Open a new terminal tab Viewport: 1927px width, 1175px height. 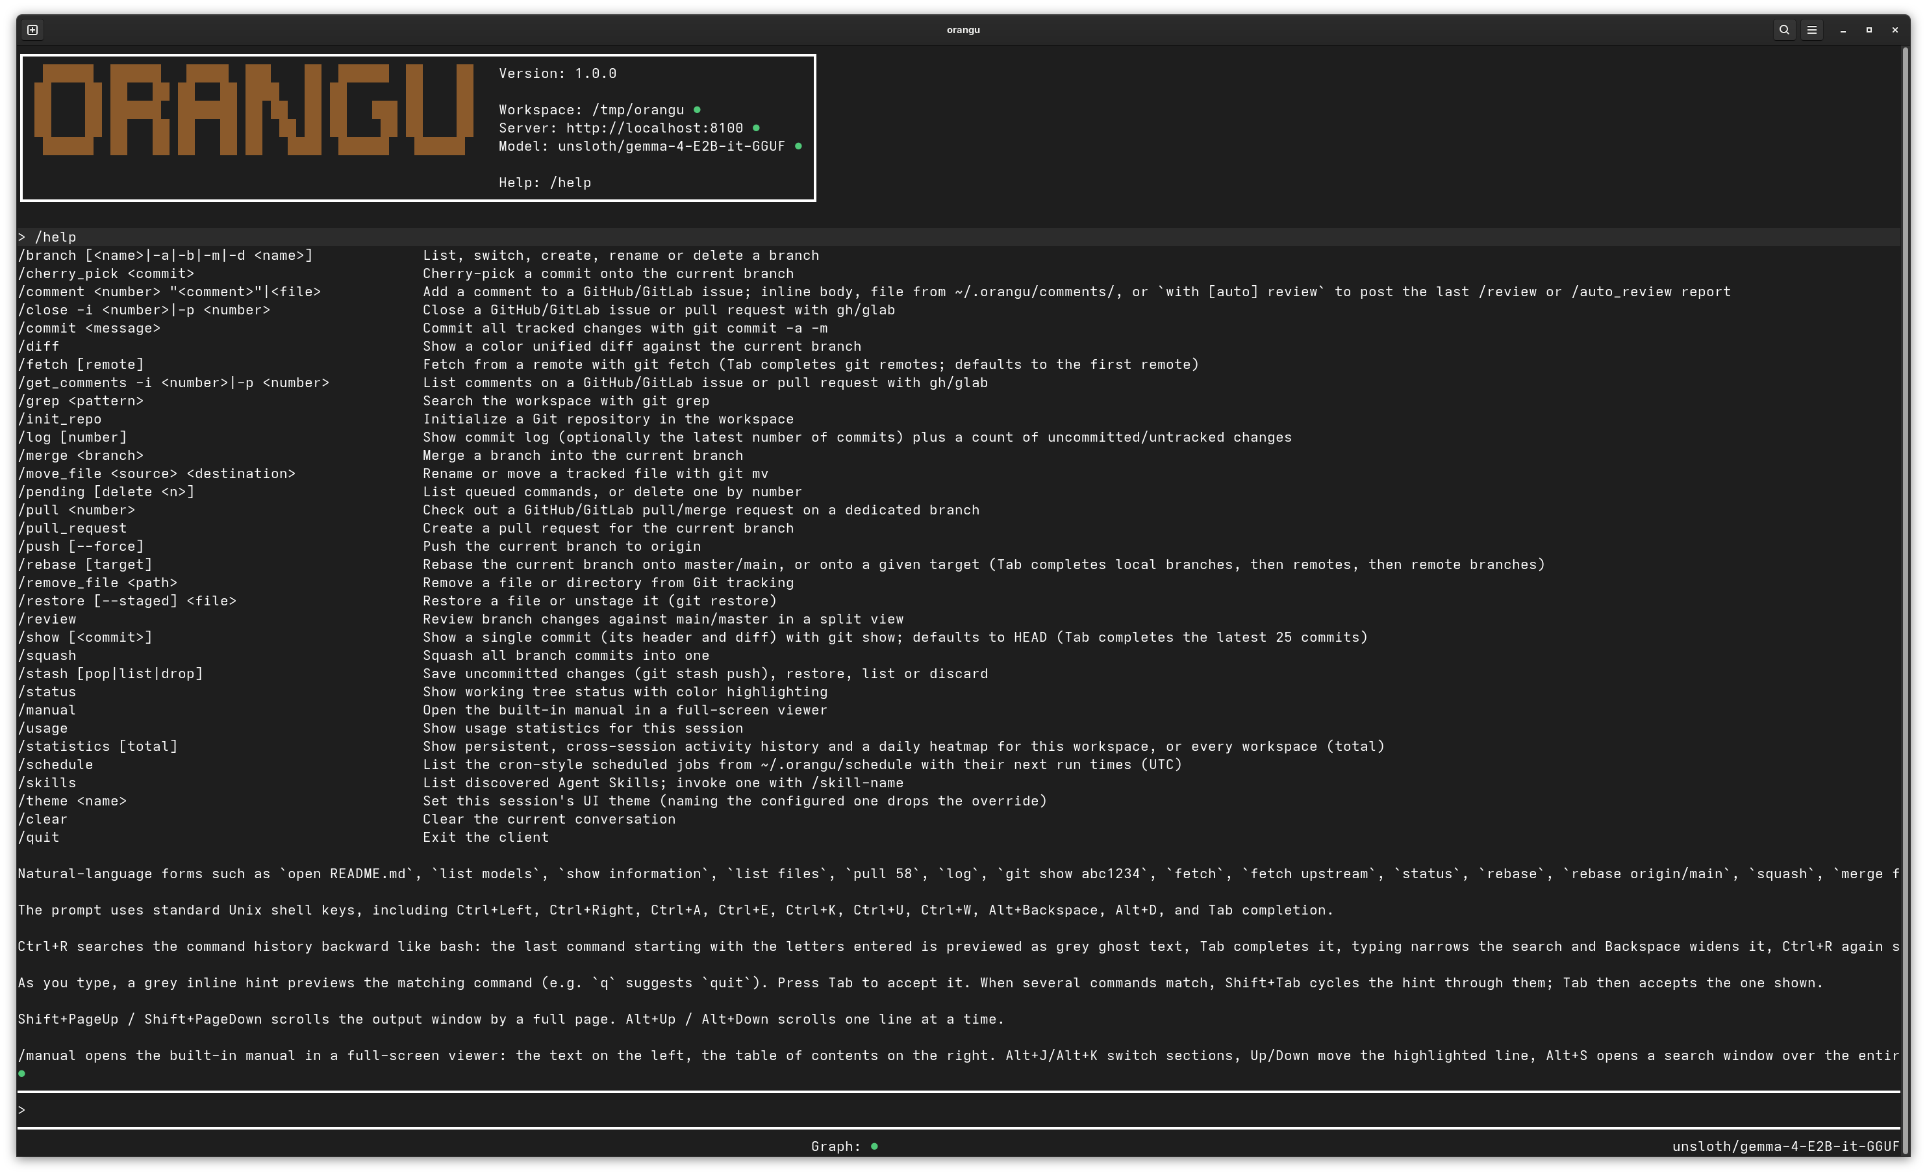click(x=32, y=30)
